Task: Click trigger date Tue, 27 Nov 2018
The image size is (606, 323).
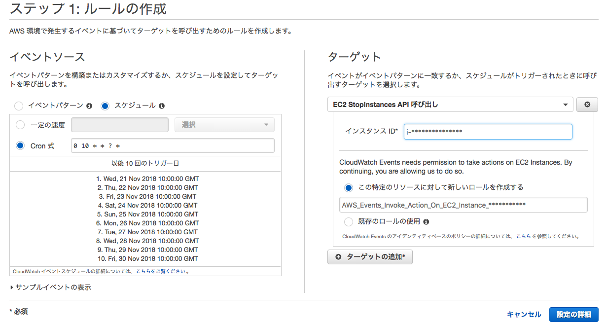Action: [147, 232]
